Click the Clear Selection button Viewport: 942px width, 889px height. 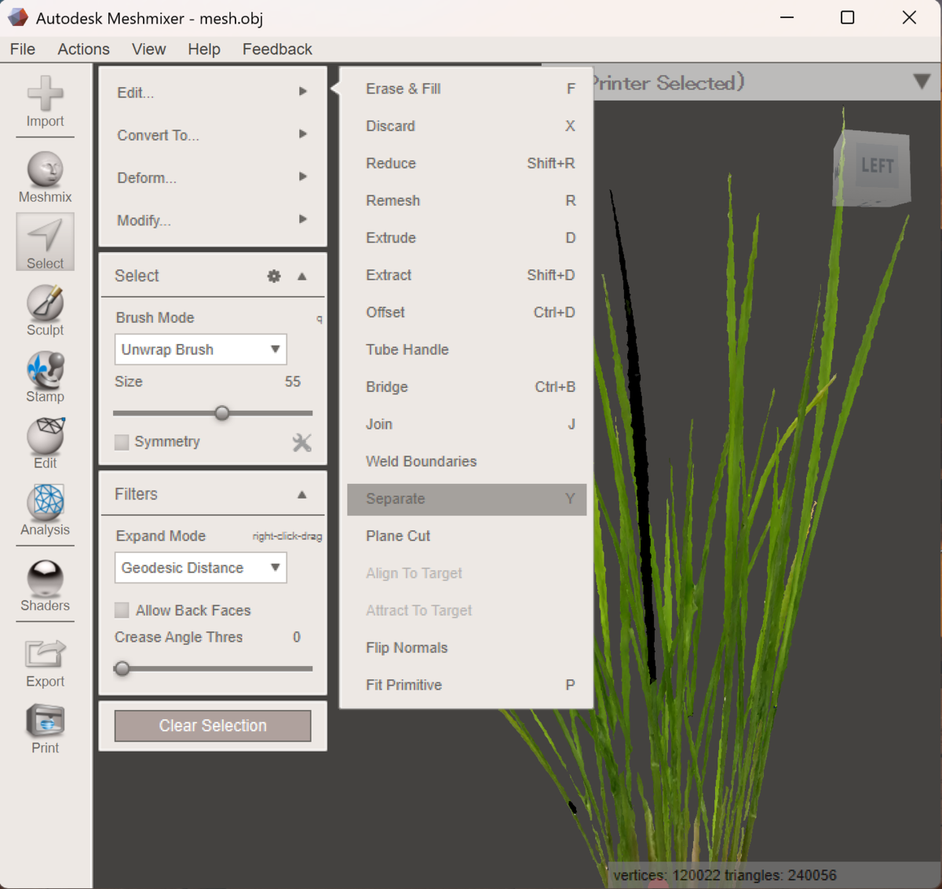(213, 726)
